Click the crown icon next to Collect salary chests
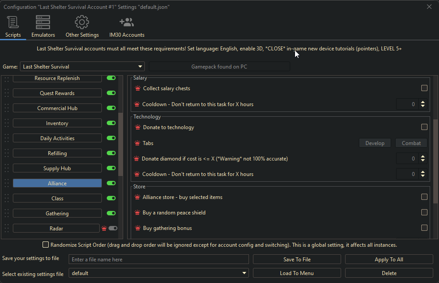This screenshot has height=283, width=439. tap(137, 88)
